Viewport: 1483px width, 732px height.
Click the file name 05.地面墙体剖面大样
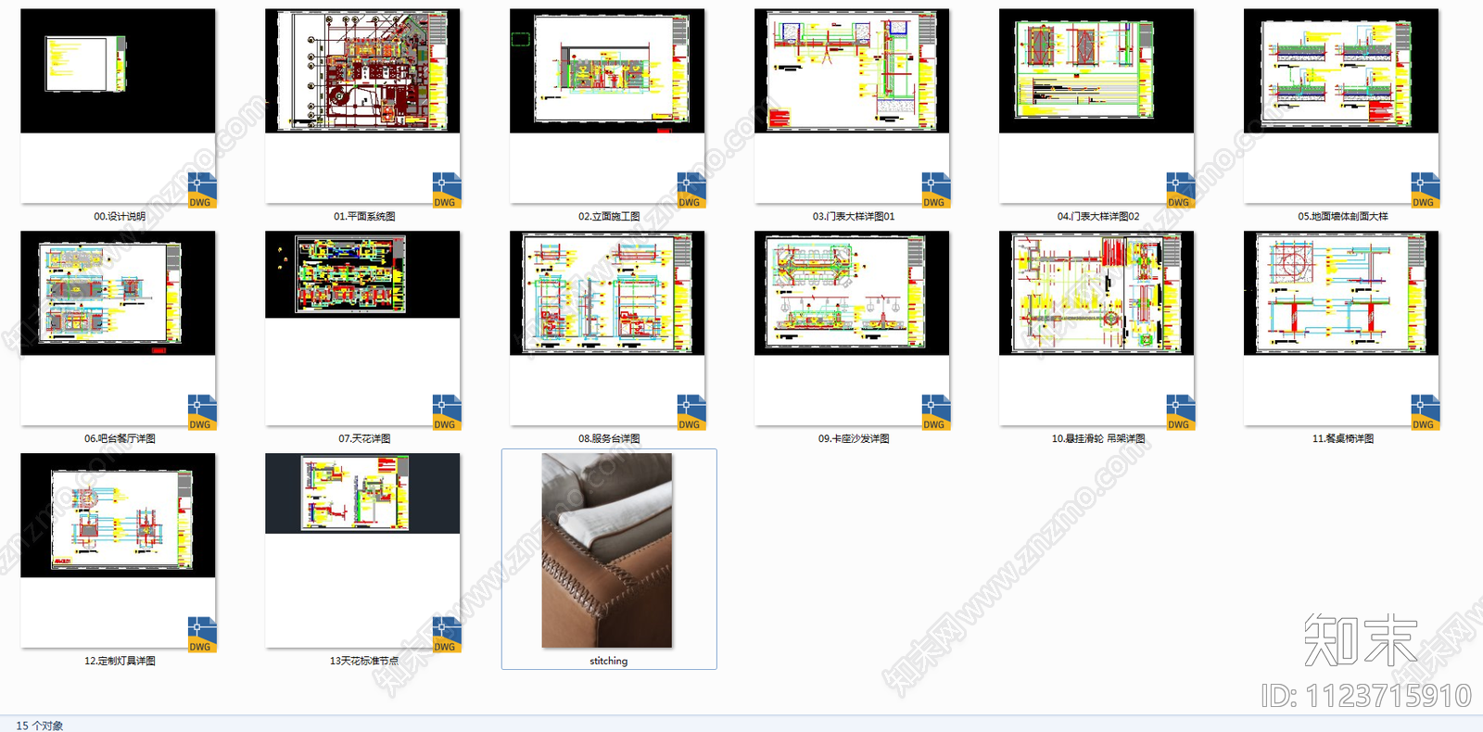pyautogui.click(x=1343, y=217)
